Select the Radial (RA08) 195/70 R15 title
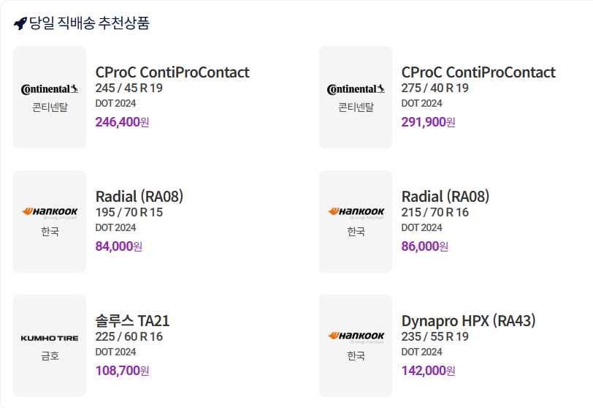The height and width of the screenshot is (408, 593). (x=139, y=197)
